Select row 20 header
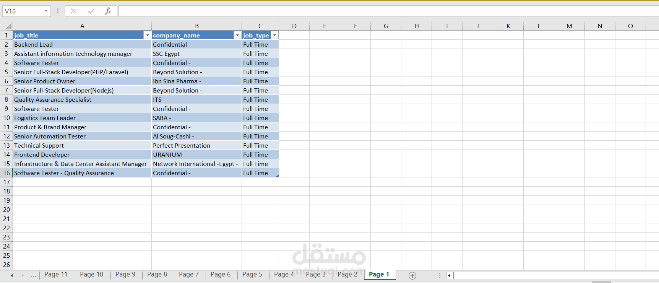Image resolution: width=659 pixels, height=283 pixels. coord(6,210)
